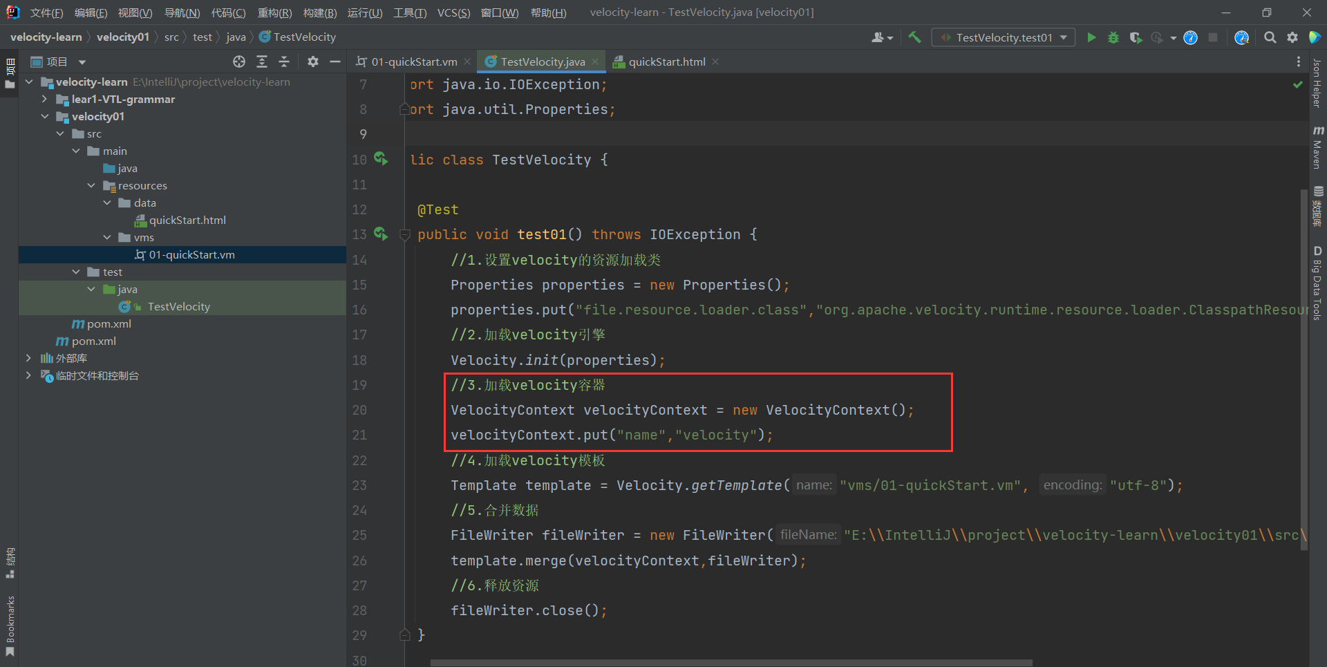Click run gutter icon beside test01 method

(x=381, y=234)
